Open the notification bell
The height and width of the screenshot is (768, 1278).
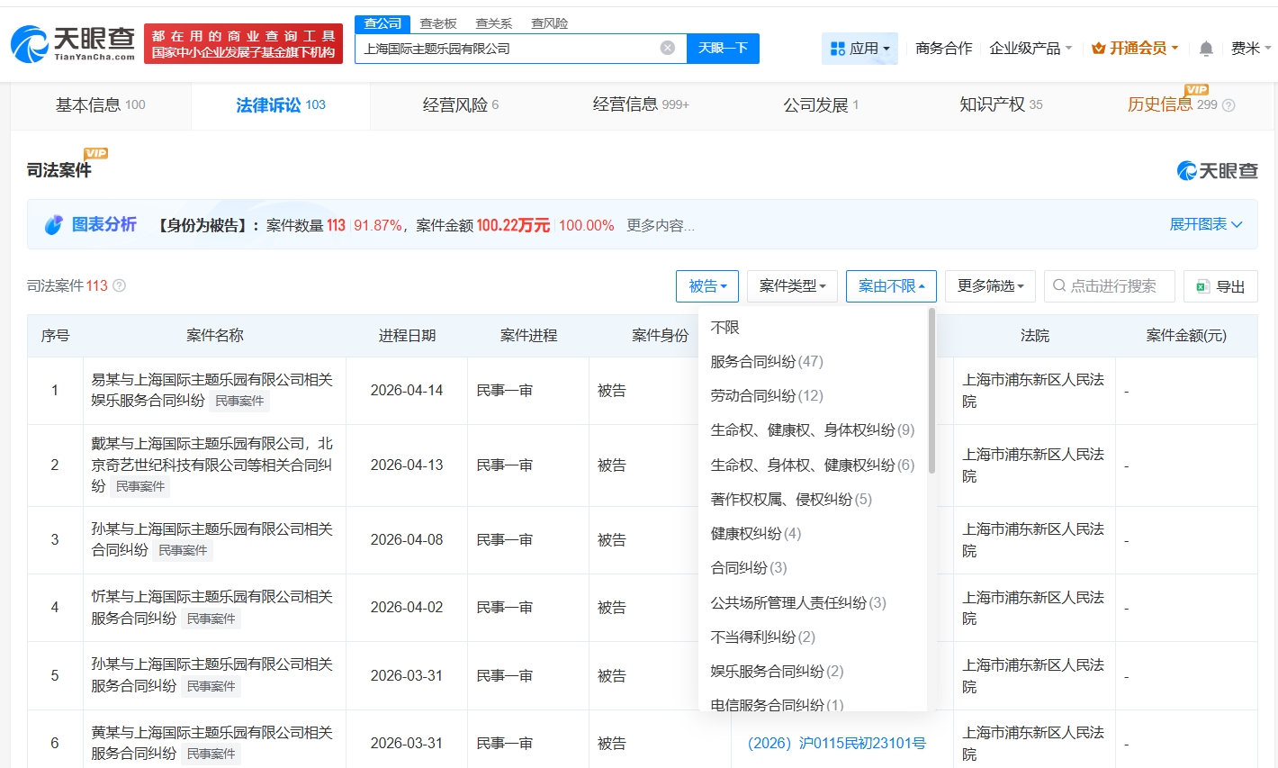pyautogui.click(x=1206, y=49)
